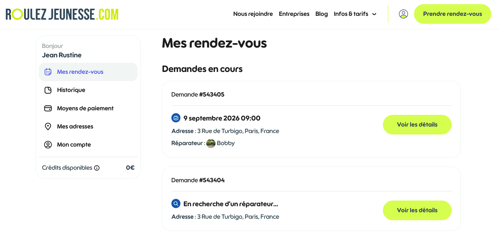The width and height of the screenshot is (499, 236).
Task: Click the Prendre rendez-vous button
Action: coord(453,14)
